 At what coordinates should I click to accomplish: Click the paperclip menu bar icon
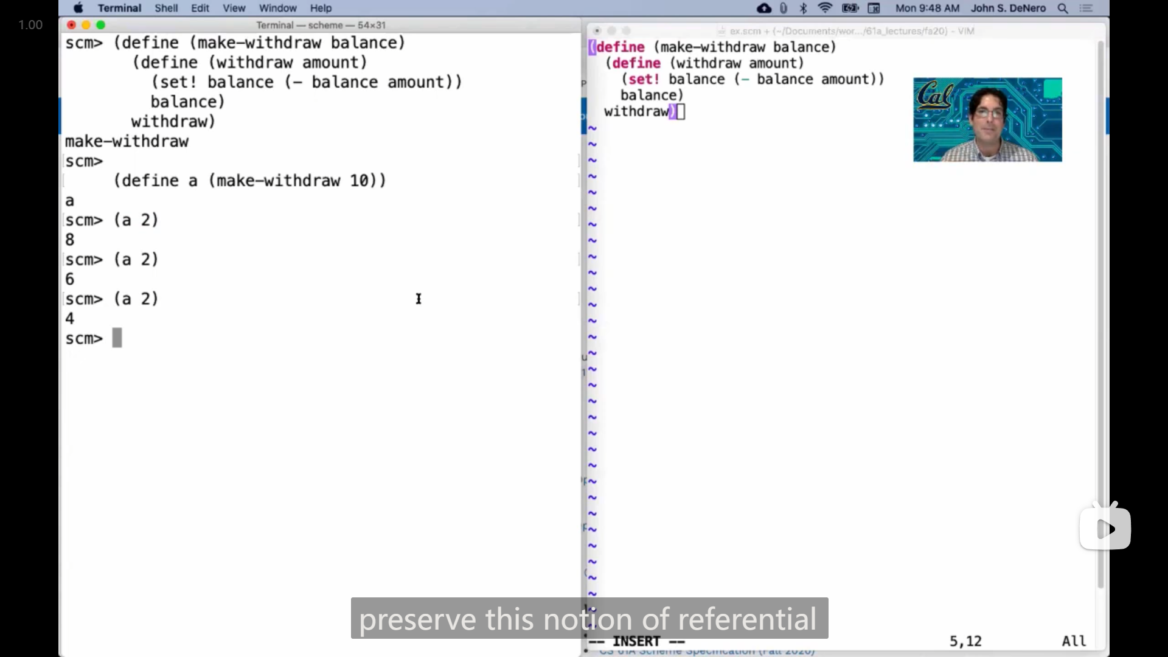point(784,8)
